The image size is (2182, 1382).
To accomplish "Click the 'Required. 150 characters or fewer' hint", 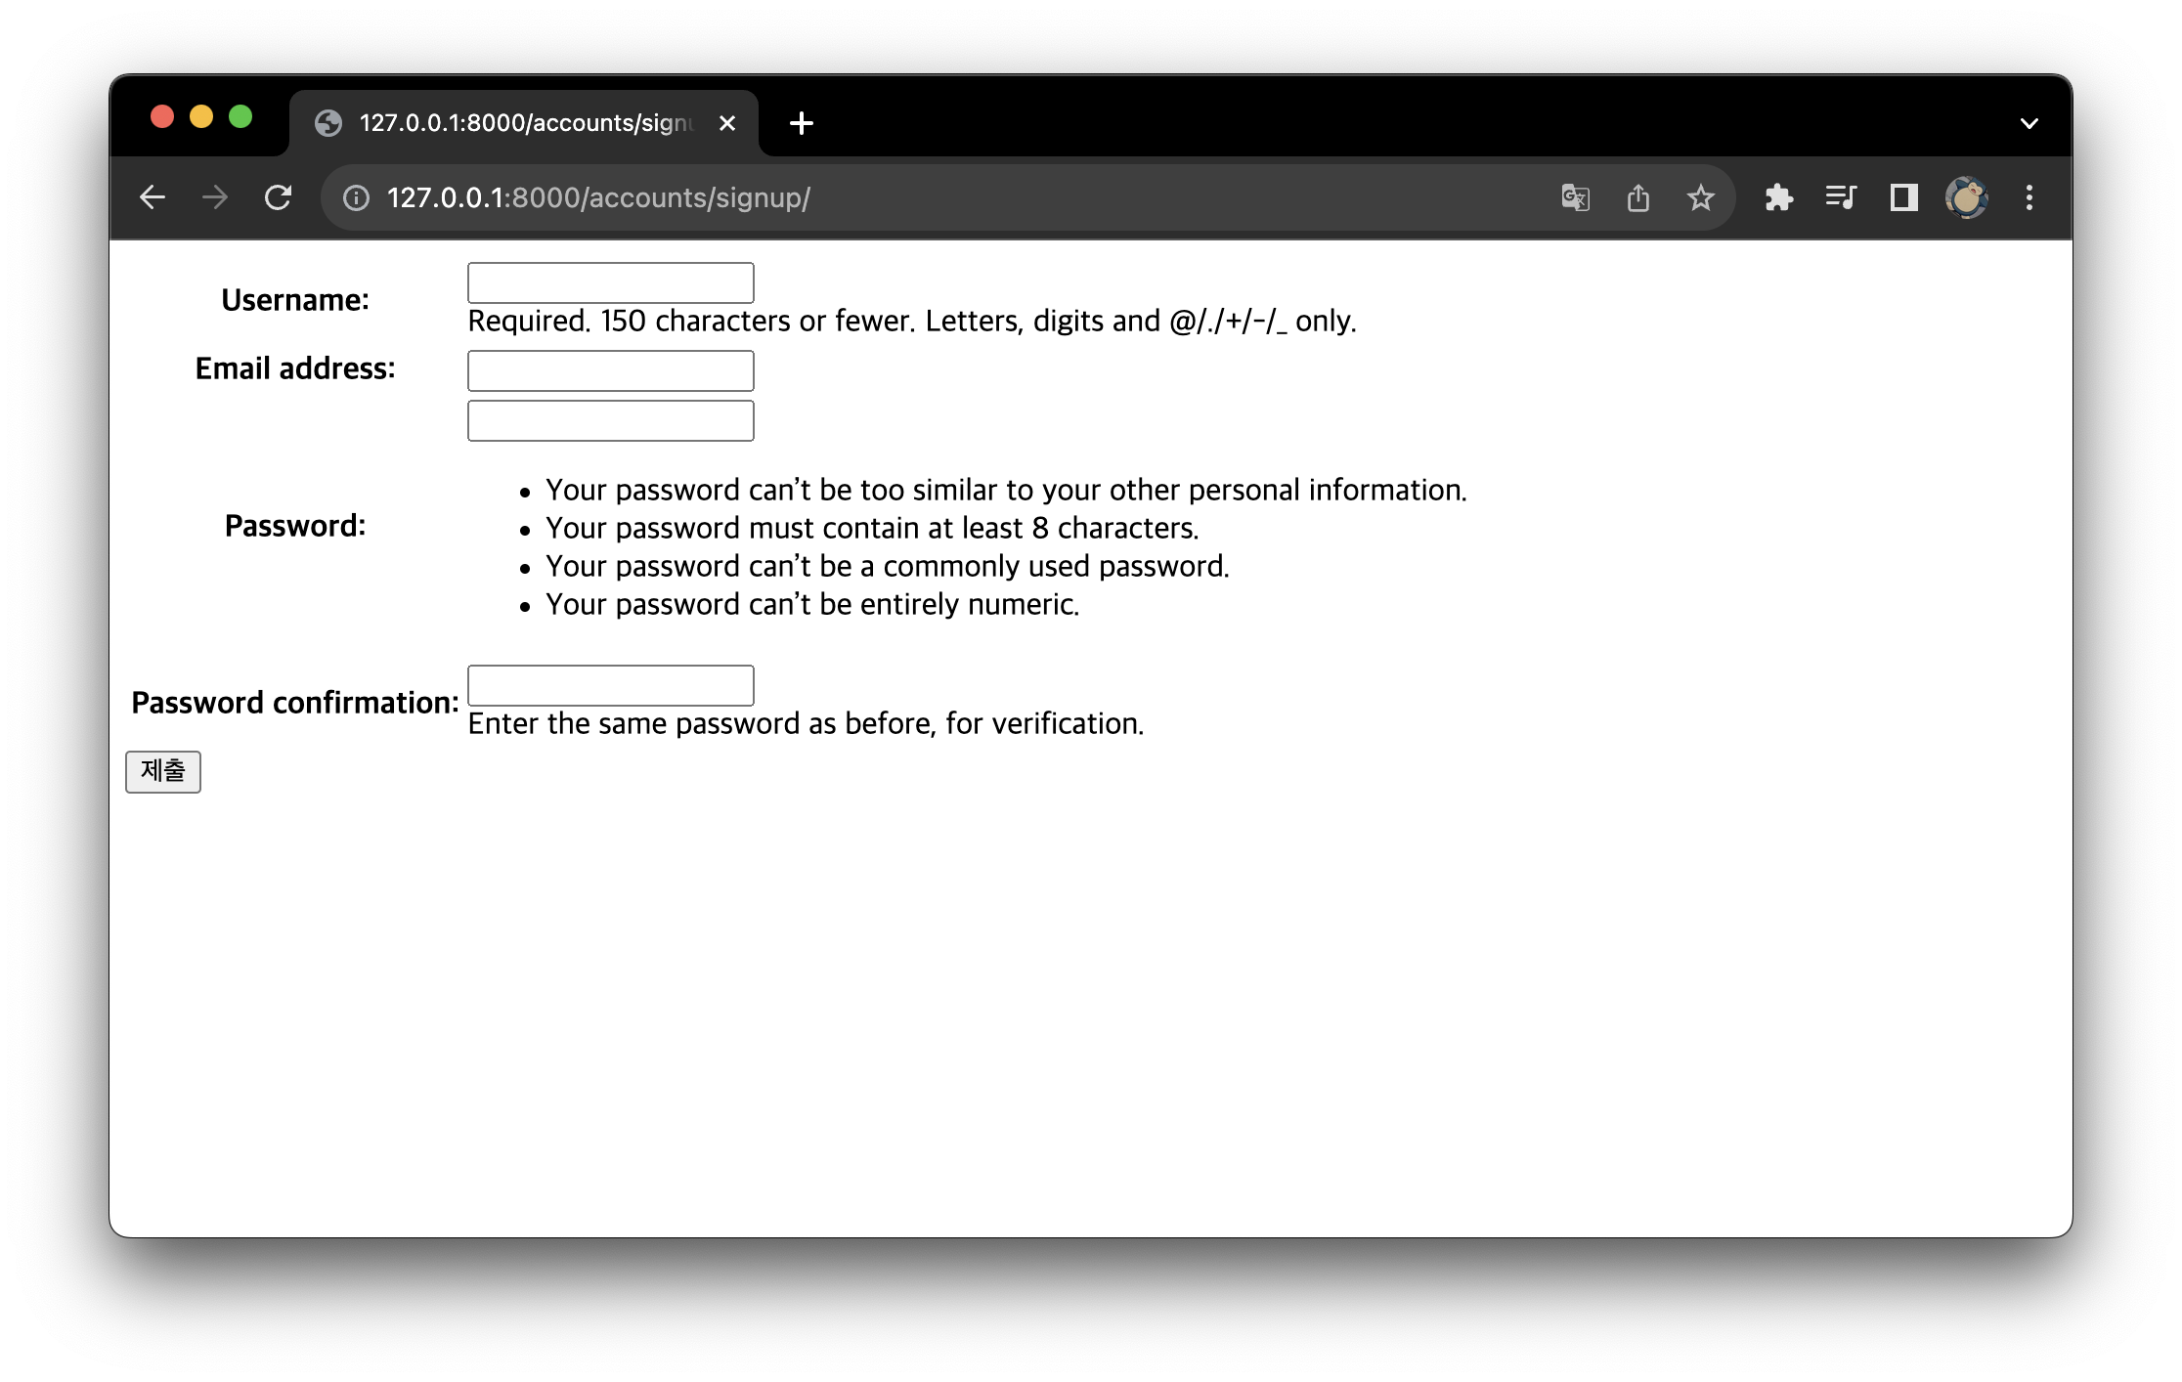I will click(x=912, y=321).
